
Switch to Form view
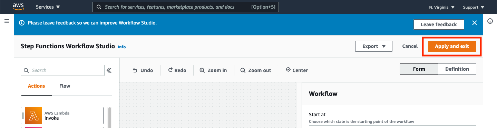point(419,69)
